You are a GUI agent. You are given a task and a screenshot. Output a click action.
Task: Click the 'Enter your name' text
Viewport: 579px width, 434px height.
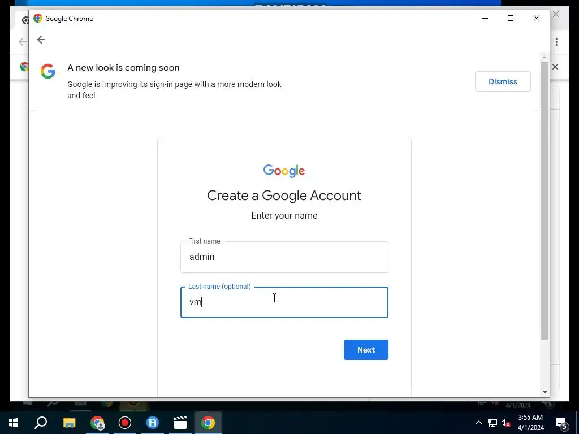point(284,215)
